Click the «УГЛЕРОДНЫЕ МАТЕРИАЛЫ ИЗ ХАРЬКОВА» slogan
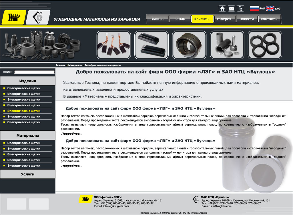 (97, 19)
